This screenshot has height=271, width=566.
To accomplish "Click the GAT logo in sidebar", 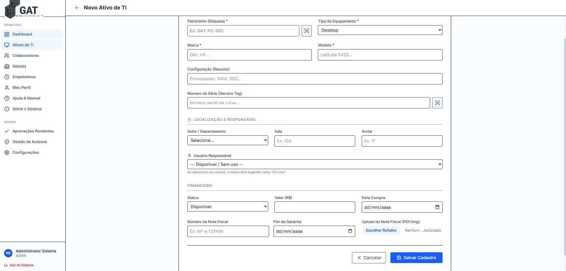I will (x=24, y=9).
